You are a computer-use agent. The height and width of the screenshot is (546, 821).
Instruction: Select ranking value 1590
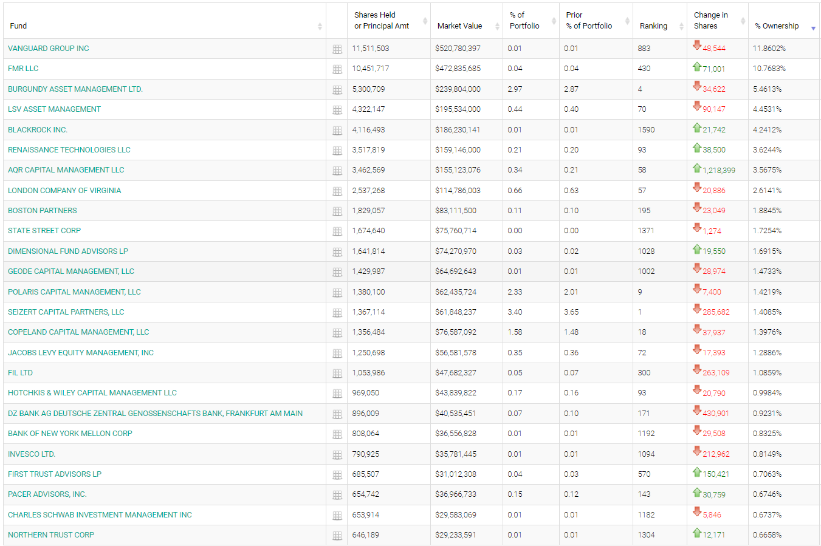point(647,130)
